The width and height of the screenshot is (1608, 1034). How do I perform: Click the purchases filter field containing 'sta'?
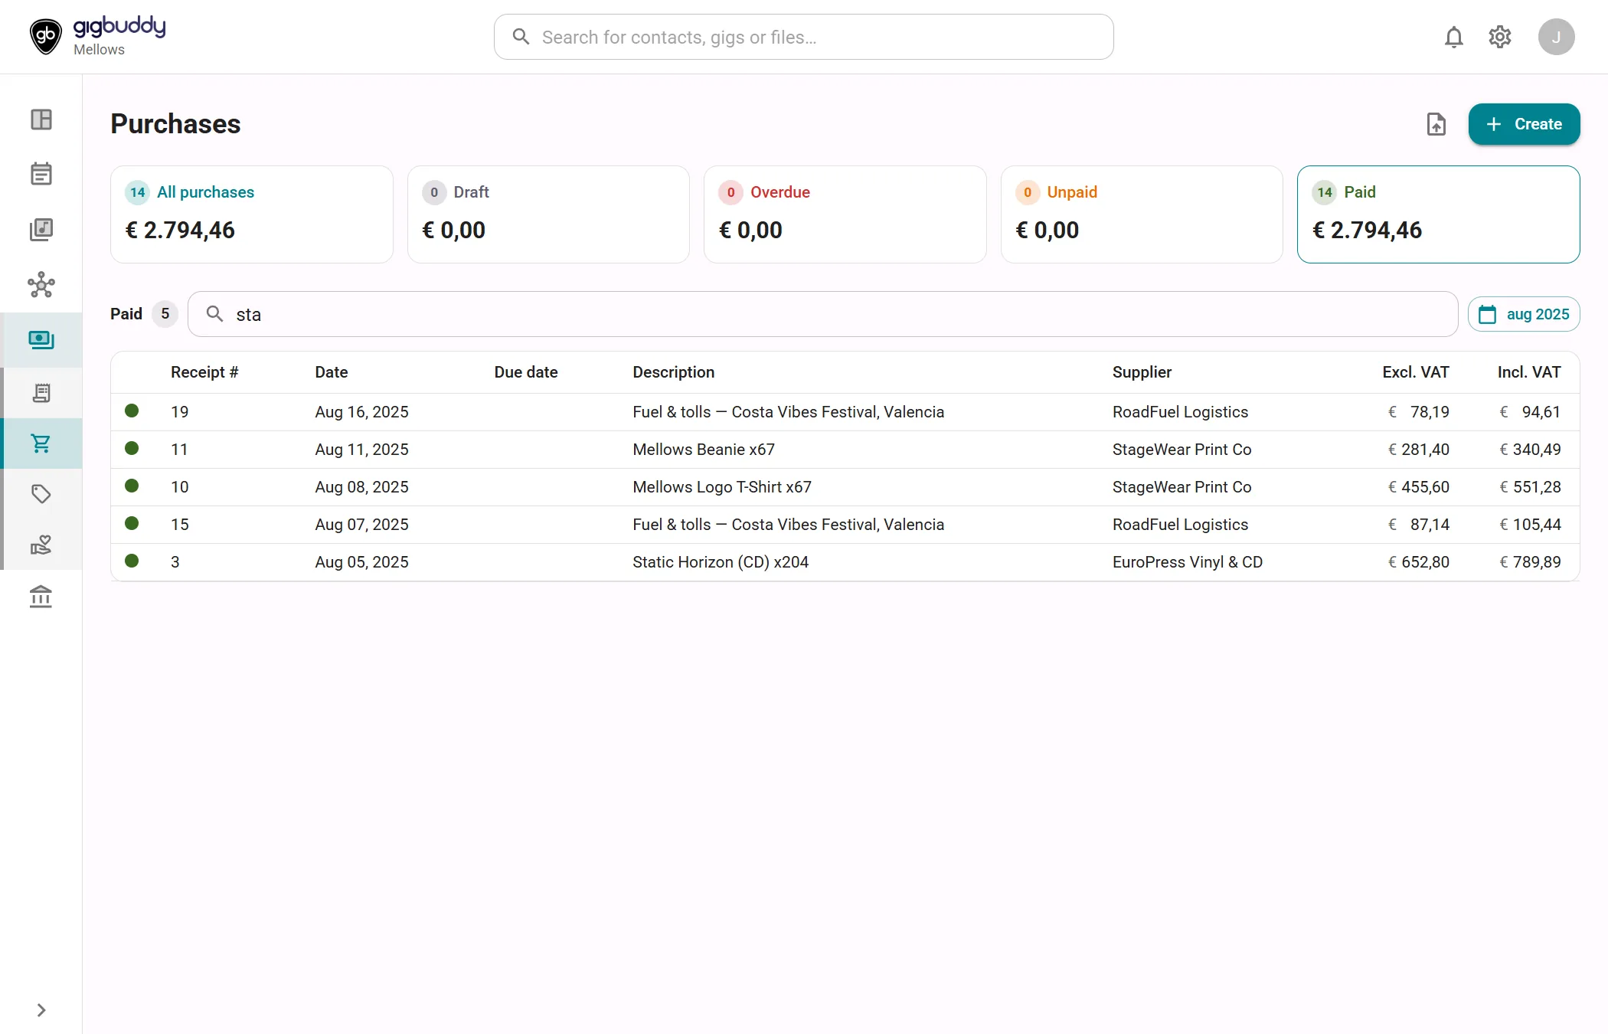coord(823,314)
